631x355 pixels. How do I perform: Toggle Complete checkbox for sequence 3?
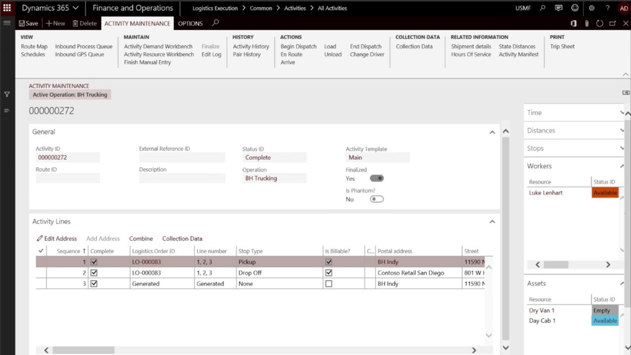pyautogui.click(x=94, y=284)
